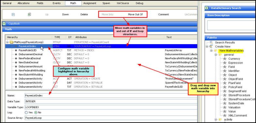
Task: Click the Delete button
Action: coord(84,15)
